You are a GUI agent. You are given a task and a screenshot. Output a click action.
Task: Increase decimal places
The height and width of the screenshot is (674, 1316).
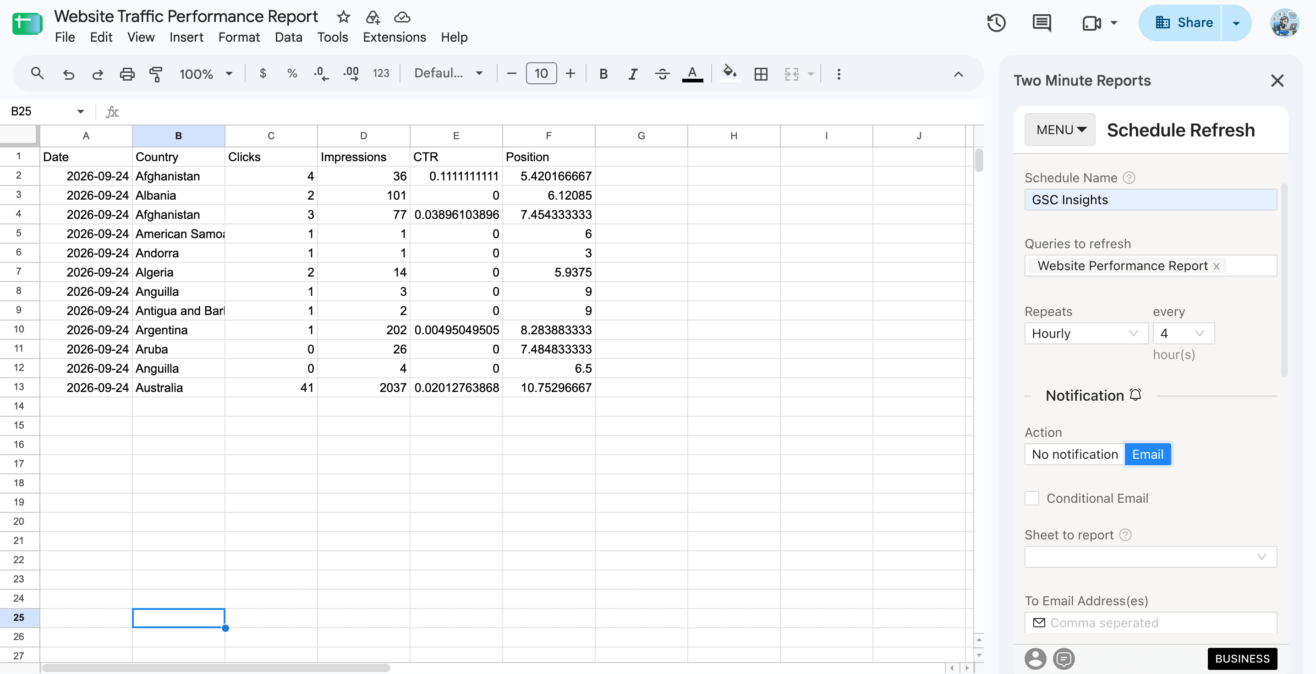pyautogui.click(x=351, y=74)
